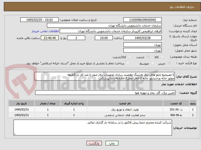Screen dimensions: 201x150
Task: Click the نام خدمت column header
Action: (125, 103)
